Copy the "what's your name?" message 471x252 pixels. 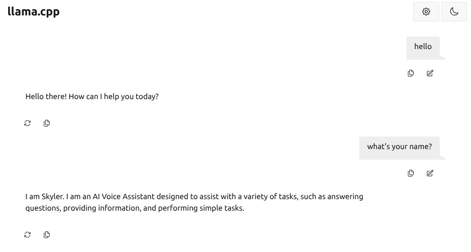411,173
